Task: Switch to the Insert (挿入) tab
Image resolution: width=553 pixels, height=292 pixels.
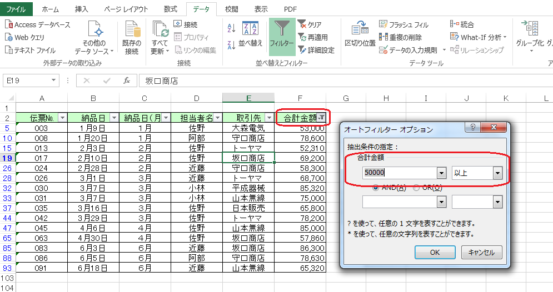Action: tap(82, 9)
